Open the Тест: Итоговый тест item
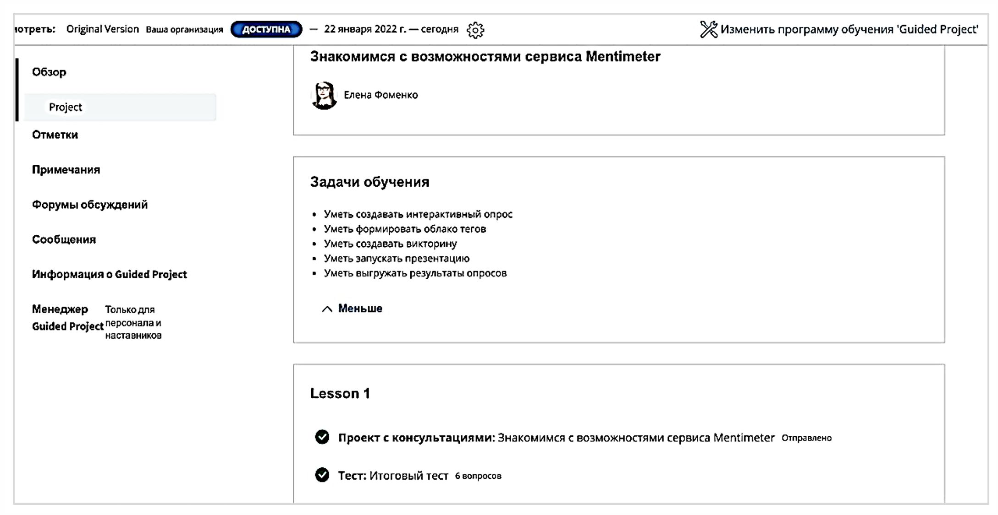This screenshot has width=998, height=515. coord(393,476)
